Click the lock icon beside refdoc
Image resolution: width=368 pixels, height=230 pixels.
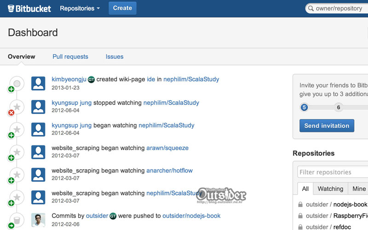point(300,227)
